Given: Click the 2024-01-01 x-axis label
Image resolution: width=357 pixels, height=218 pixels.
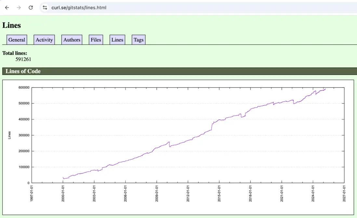Looking at the screenshot, I should tap(313, 193).
